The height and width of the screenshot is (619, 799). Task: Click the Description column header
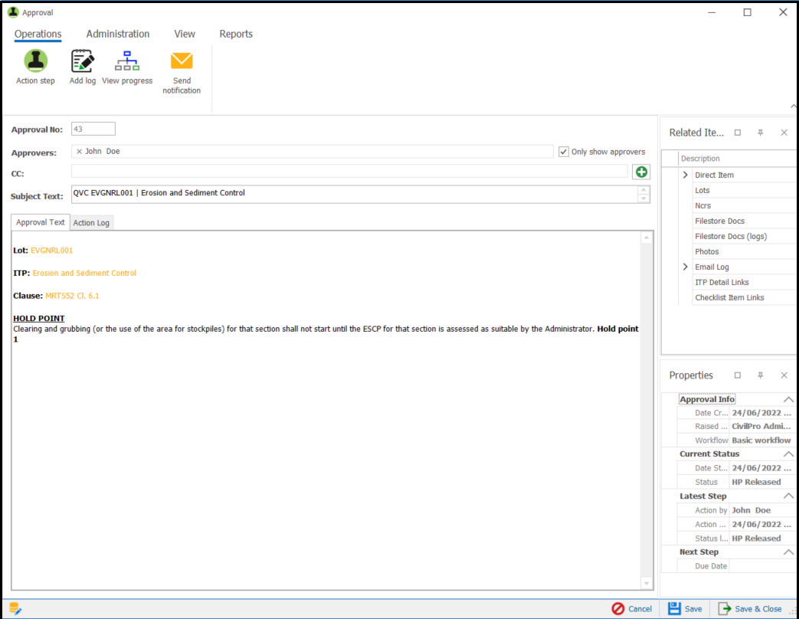738,159
